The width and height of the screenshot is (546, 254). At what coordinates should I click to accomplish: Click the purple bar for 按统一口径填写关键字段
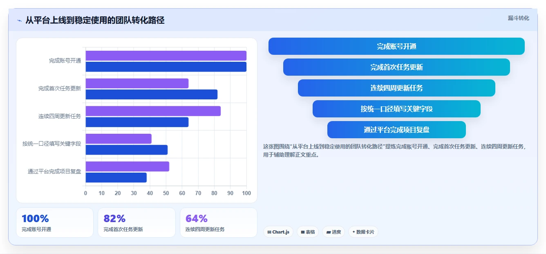coord(119,139)
